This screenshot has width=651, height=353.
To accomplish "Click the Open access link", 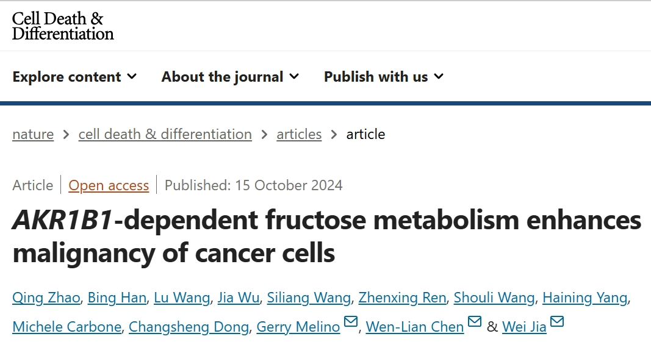I will tap(109, 185).
